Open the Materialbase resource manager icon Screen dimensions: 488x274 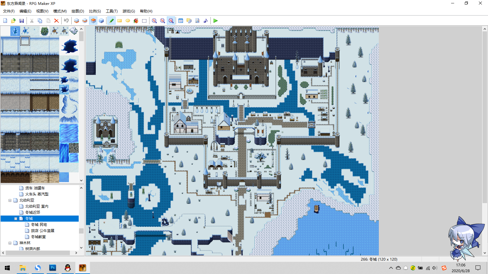pyautogui.click(x=189, y=21)
